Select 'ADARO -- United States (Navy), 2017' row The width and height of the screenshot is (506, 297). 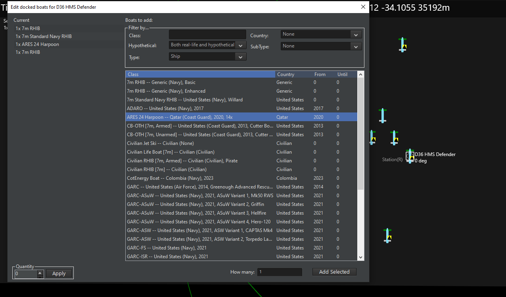(x=241, y=109)
